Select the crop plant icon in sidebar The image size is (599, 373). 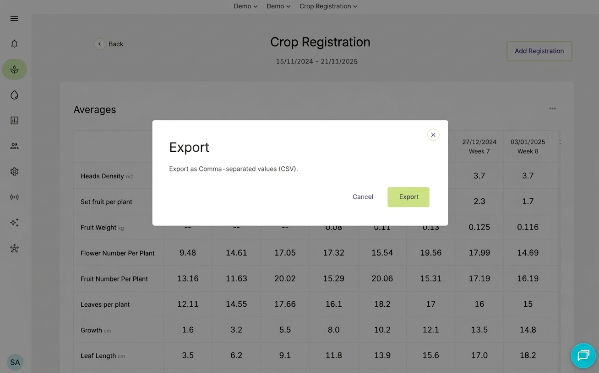(x=14, y=69)
